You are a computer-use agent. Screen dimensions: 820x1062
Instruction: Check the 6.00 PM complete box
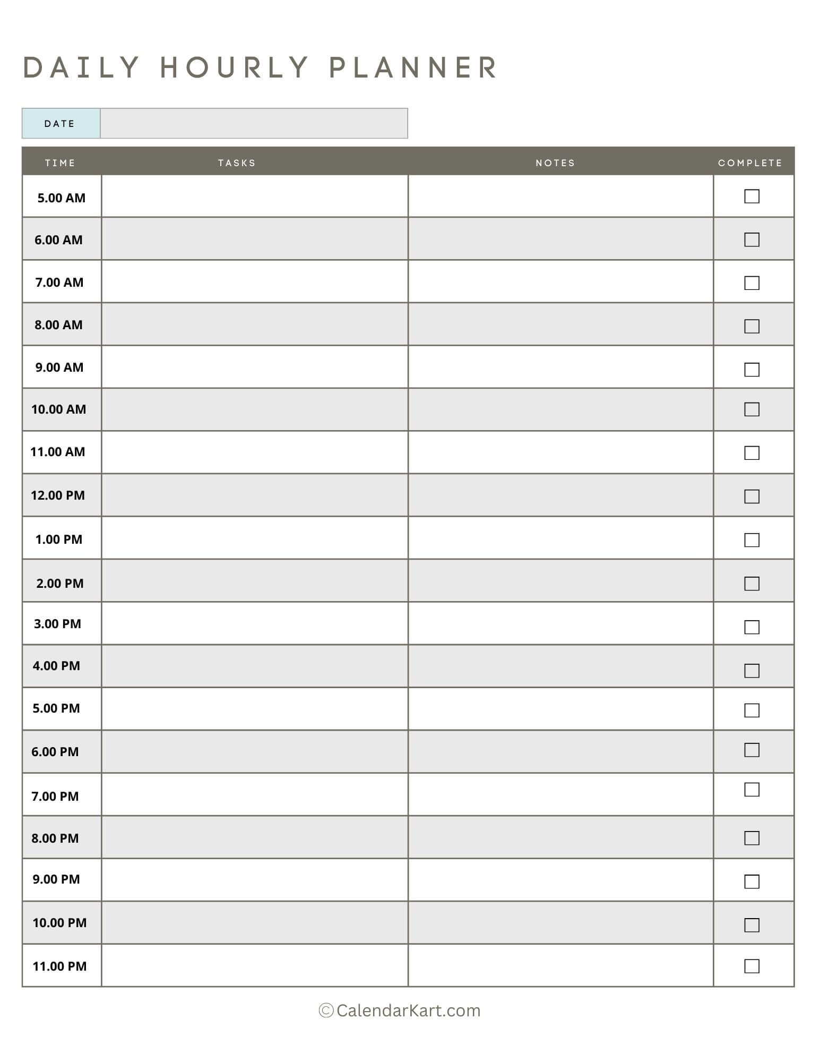pos(752,750)
